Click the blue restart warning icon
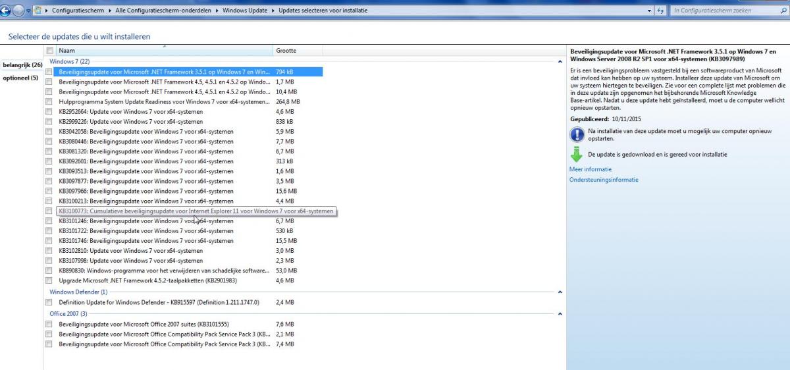 pos(577,135)
